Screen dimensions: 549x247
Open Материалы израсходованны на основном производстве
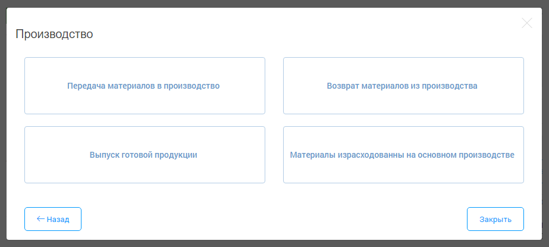pyautogui.click(x=403, y=155)
